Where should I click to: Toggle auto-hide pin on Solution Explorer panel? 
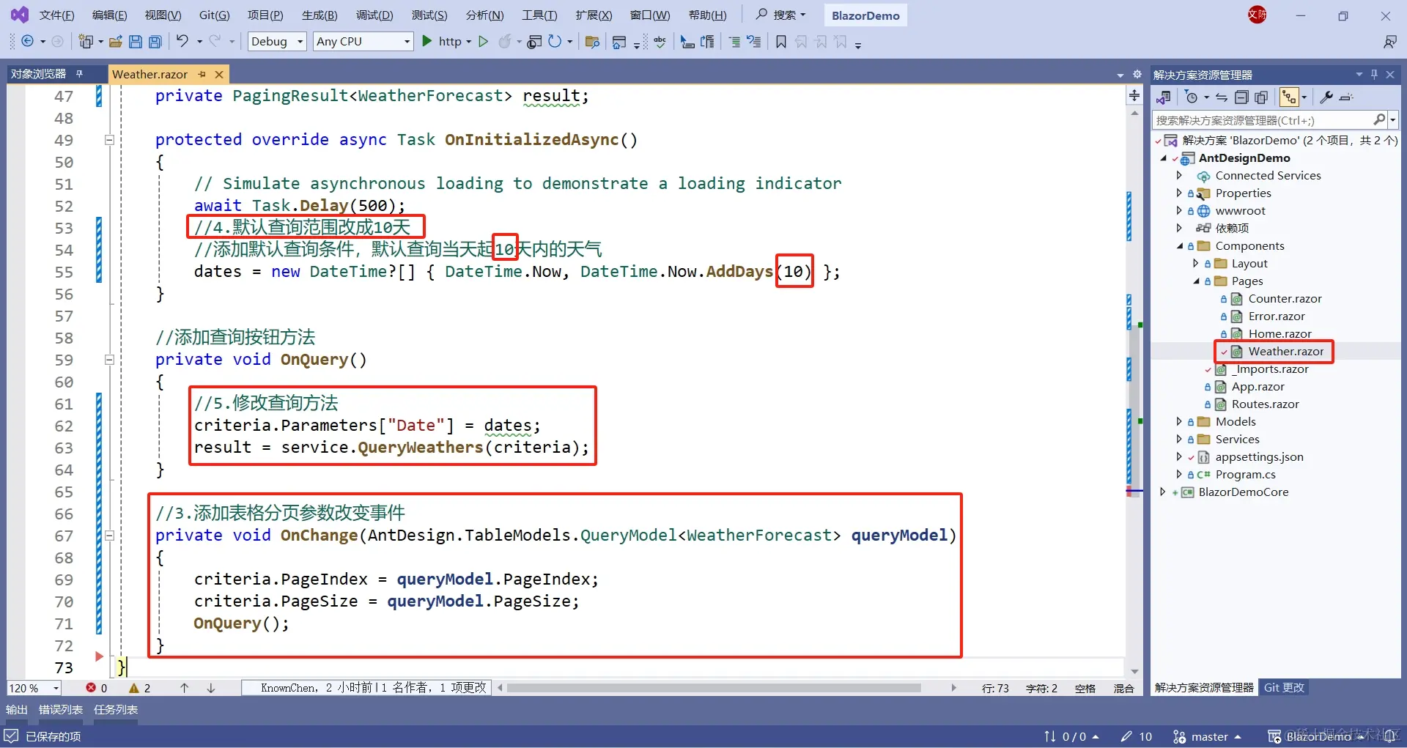pyautogui.click(x=1374, y=74)
